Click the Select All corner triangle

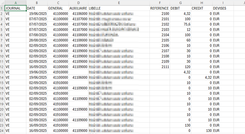tap(2, 3)
